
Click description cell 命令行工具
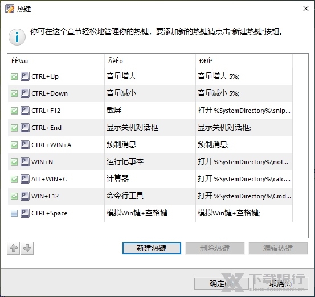[125, 196]
